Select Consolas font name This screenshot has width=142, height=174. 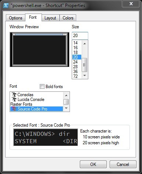pyautogui.click(x=25, y=95)
